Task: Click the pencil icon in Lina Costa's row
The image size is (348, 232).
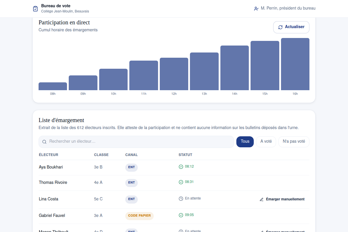Action: tap(262, 200)
